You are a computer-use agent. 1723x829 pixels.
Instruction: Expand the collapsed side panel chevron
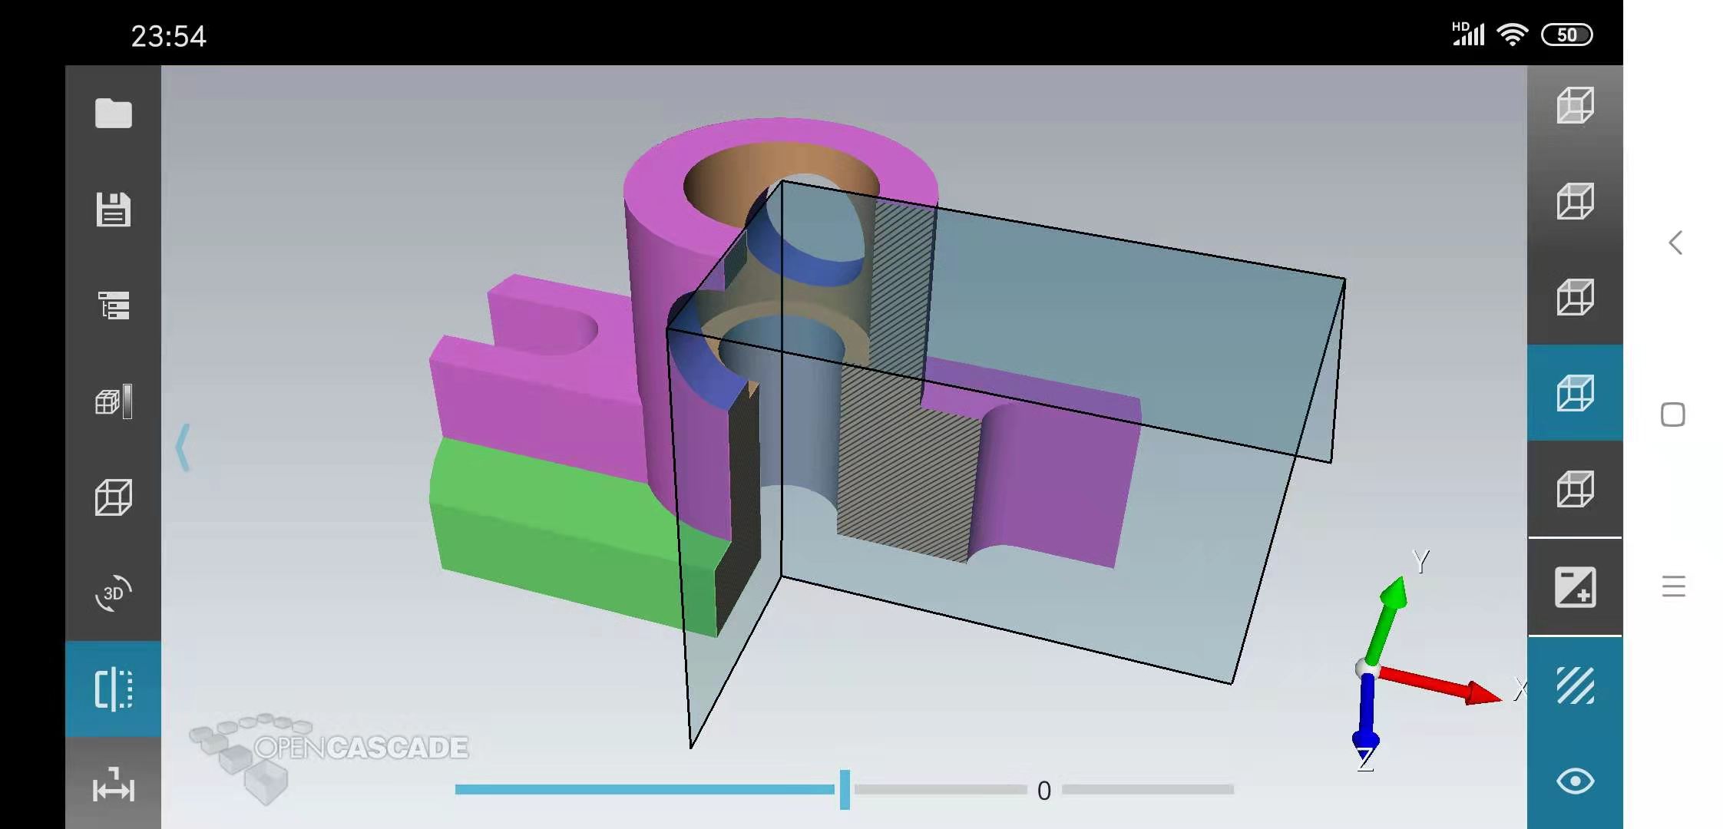pyautogui.click(x=183, y=447)
